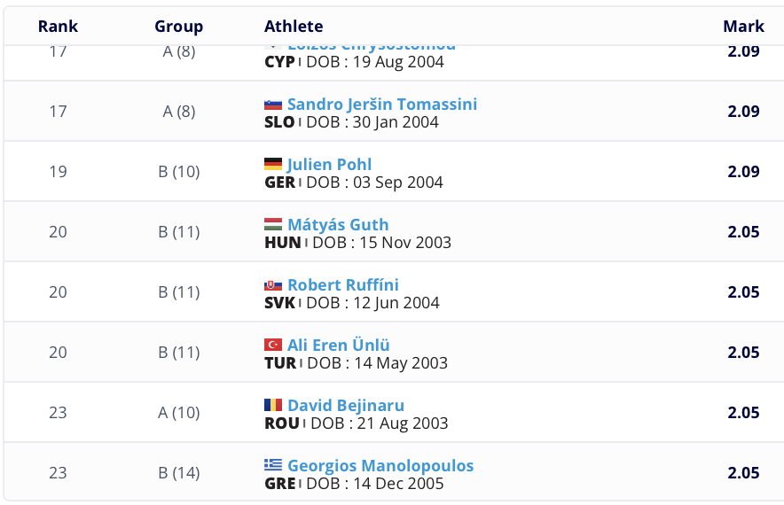Click the 2.09 mark for Julien Pohl
The width and height of the screenshot is (784, 505).
point(743,172)
